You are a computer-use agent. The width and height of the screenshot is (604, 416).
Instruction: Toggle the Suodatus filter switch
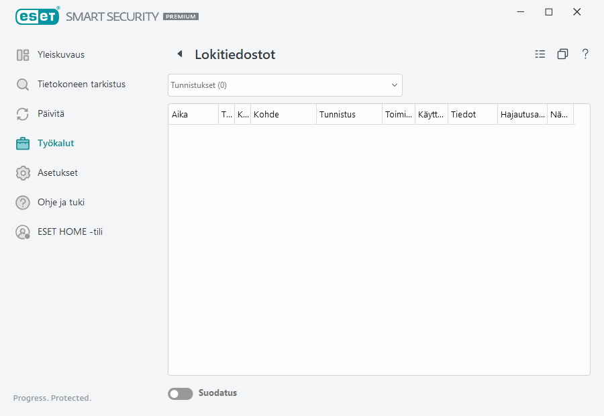click(x=180, y=393)
